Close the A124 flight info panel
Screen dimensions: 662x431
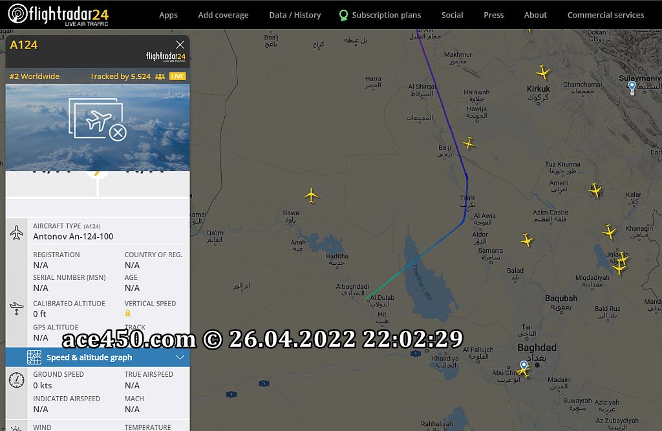[x=180, y=45]
